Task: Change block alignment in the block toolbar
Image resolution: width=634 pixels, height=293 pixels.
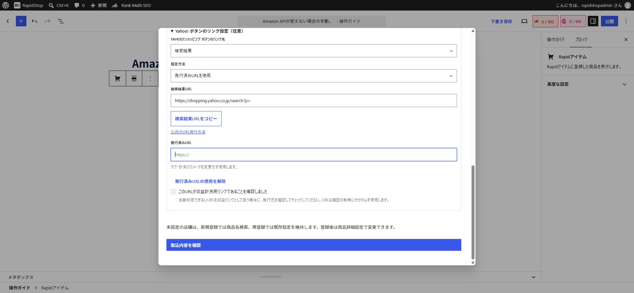Action: [x=134, y=78]
